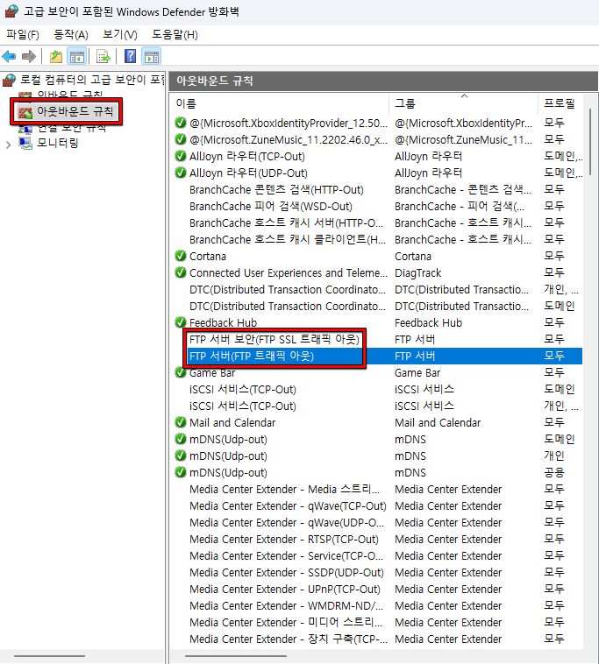Click the Windows Defender Firewall title bar icon

pos(11,11)
